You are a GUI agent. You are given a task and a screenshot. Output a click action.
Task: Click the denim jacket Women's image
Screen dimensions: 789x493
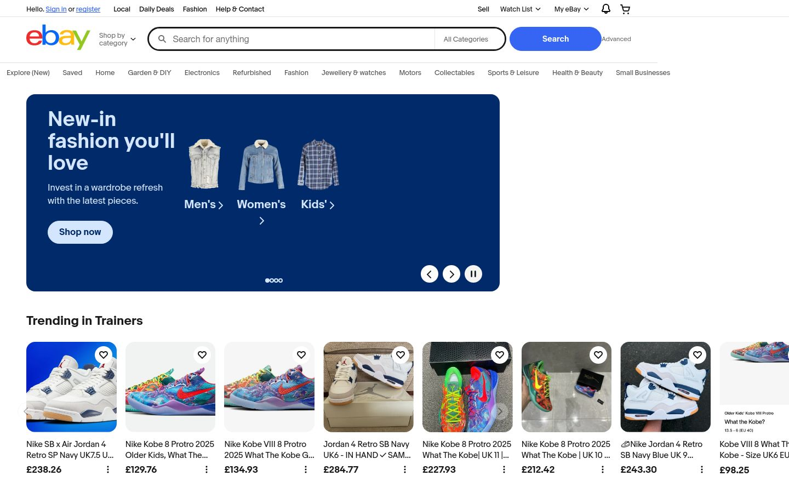tap(261, 164)
